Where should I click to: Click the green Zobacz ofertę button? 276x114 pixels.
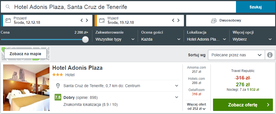pos(243,105)
